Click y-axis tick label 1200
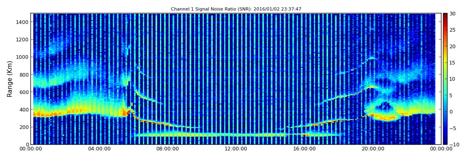 (x=22, y=40)
